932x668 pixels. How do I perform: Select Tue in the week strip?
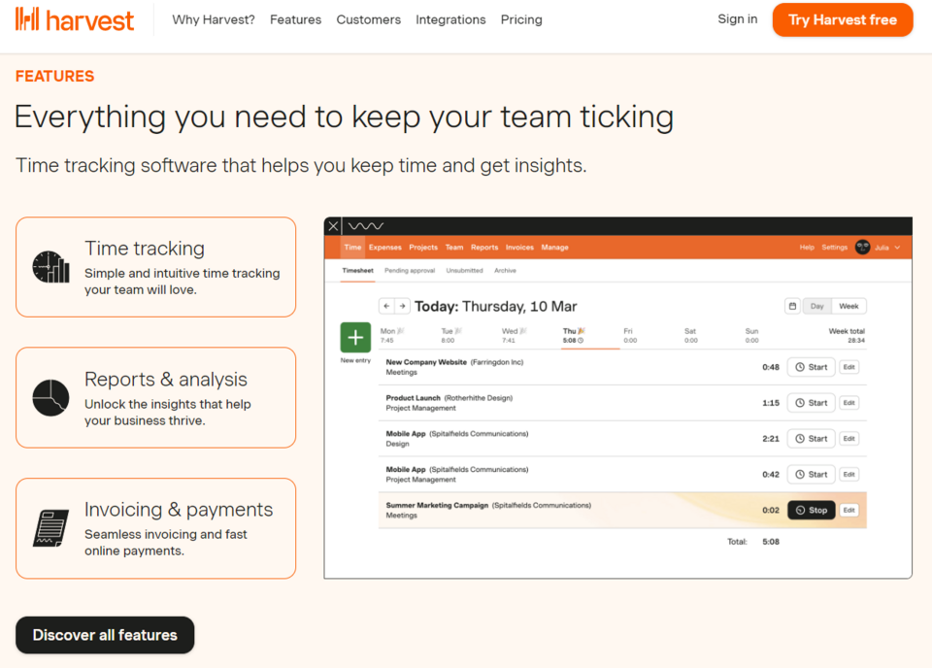point(451,336)
